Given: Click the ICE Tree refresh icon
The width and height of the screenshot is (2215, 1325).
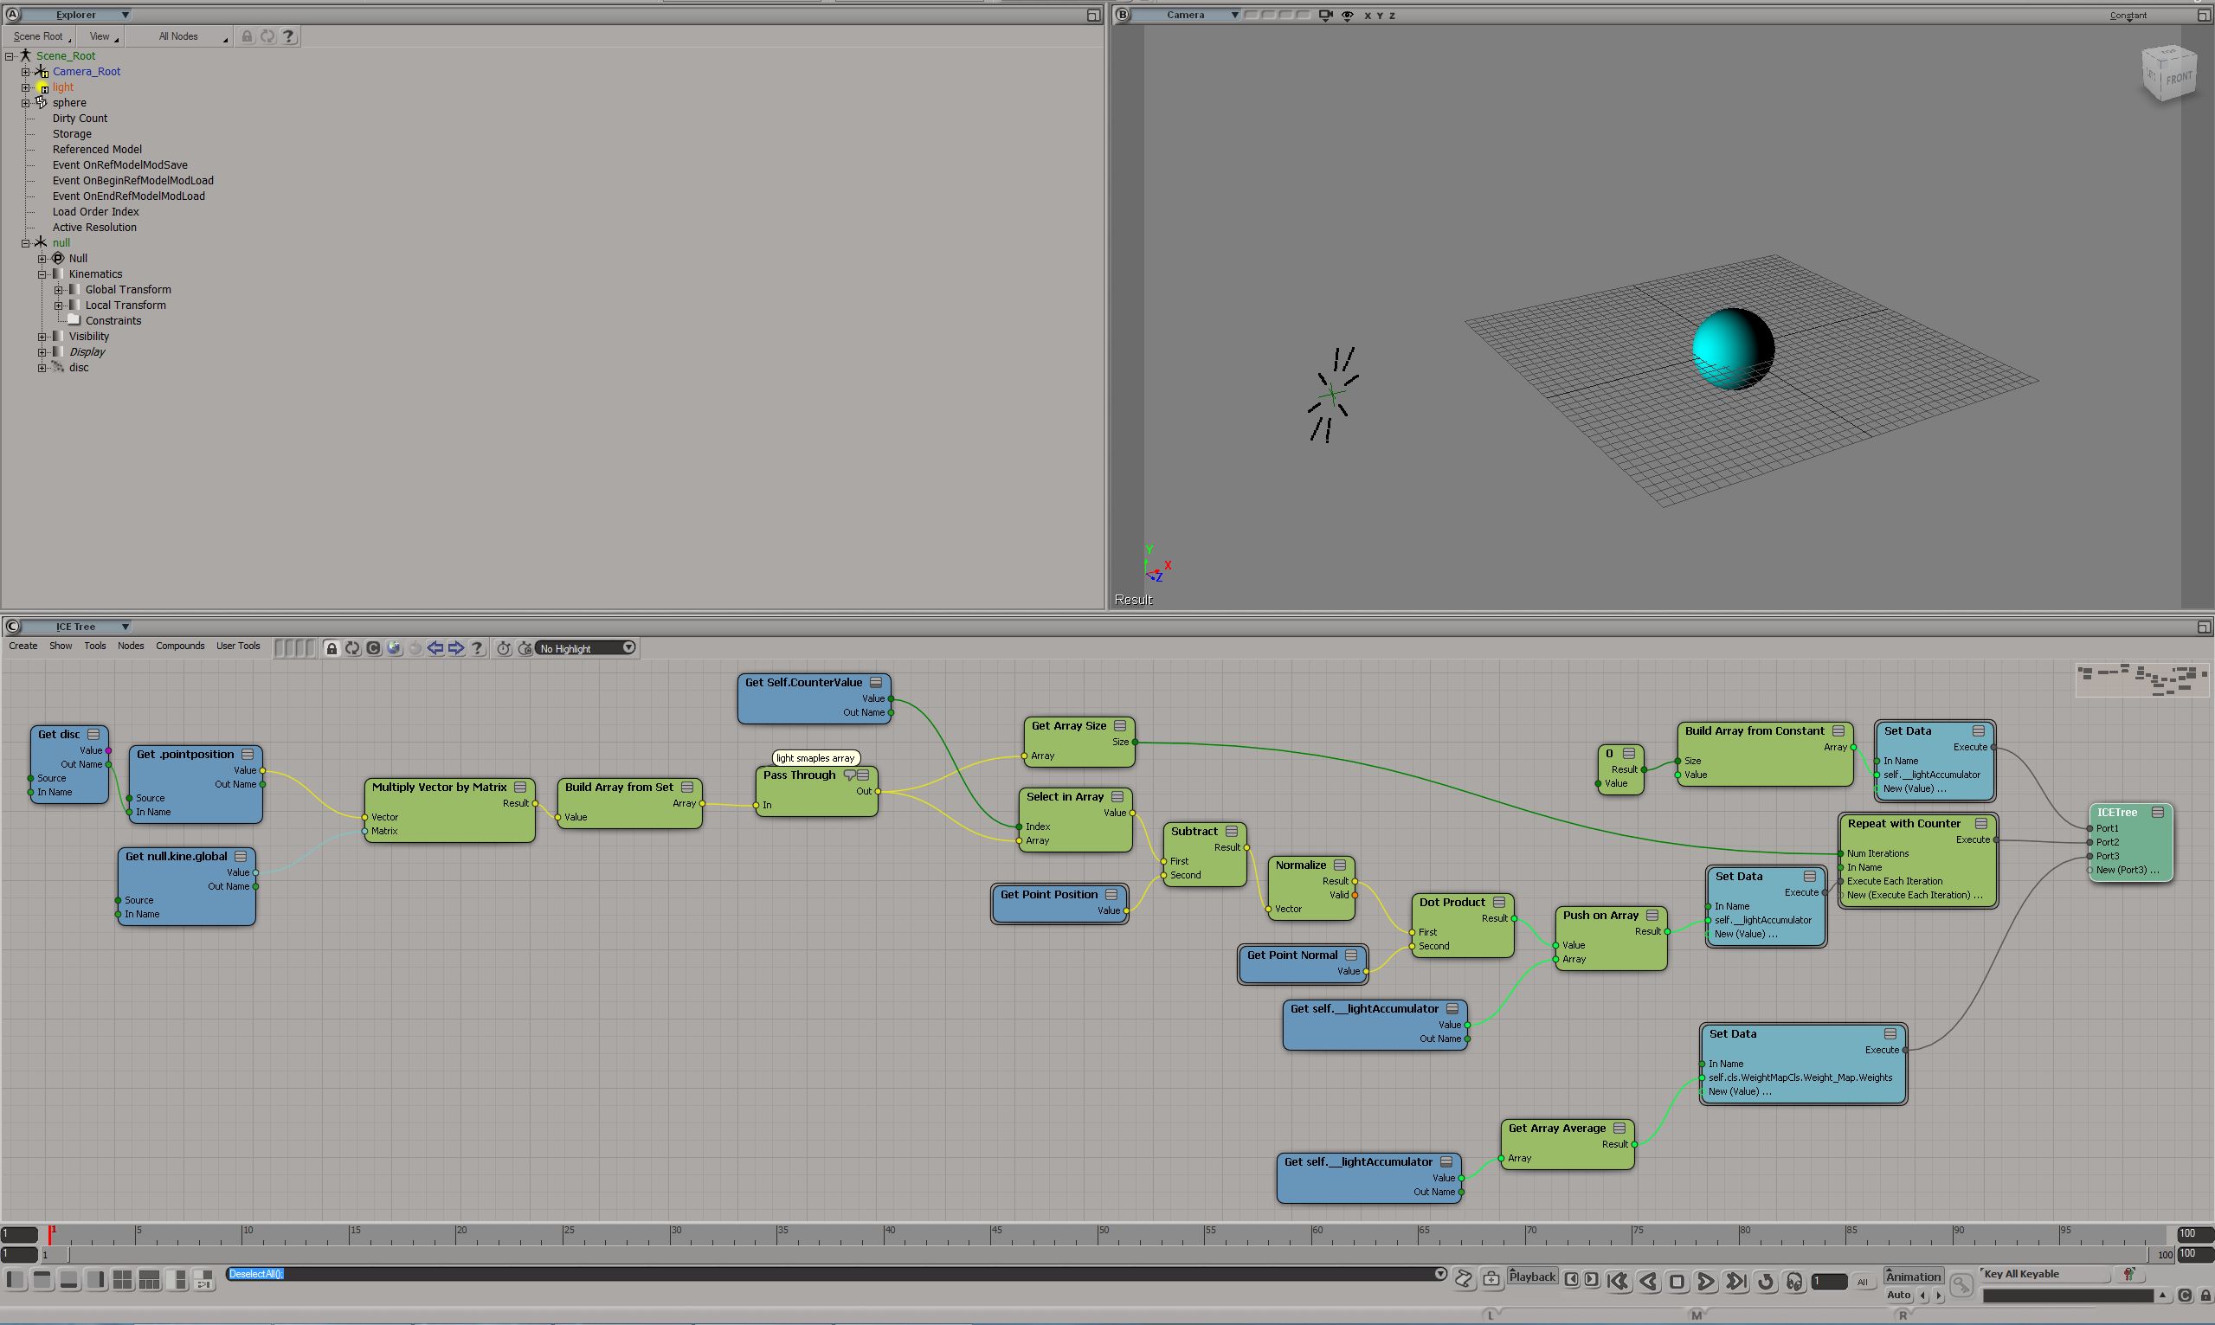Looking at the screenshot, I should tap(352, 648).
